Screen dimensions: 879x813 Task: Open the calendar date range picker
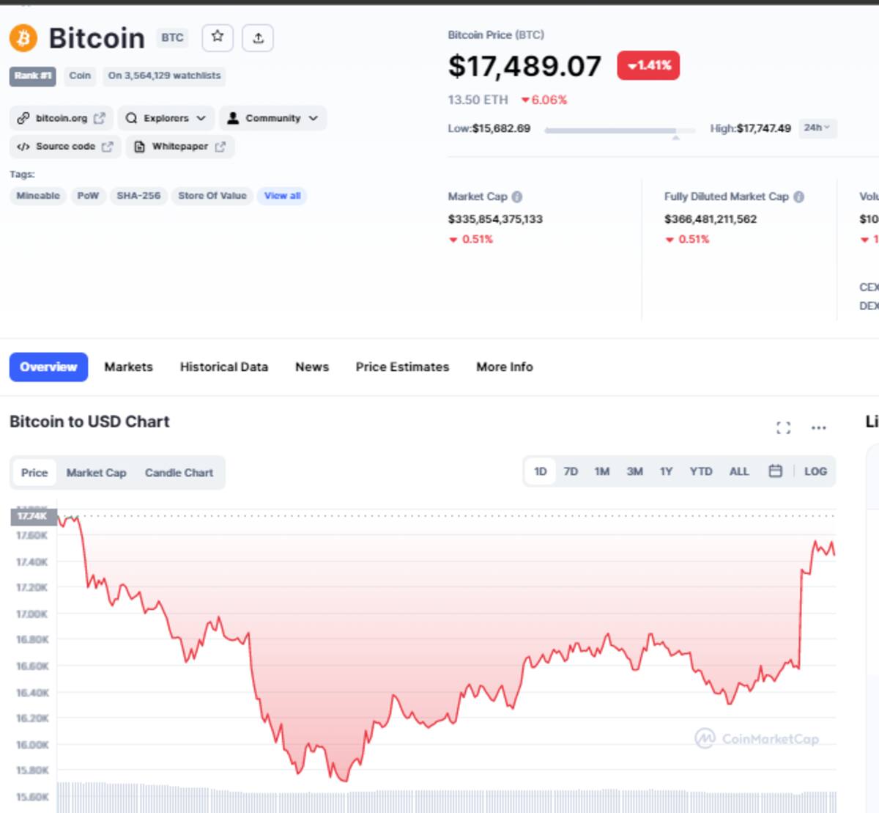[775, 471]
